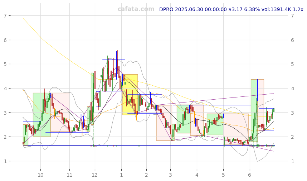The image size is (307, 181).
Task: Click the x-axis month label 4
Action: point(197,175)
